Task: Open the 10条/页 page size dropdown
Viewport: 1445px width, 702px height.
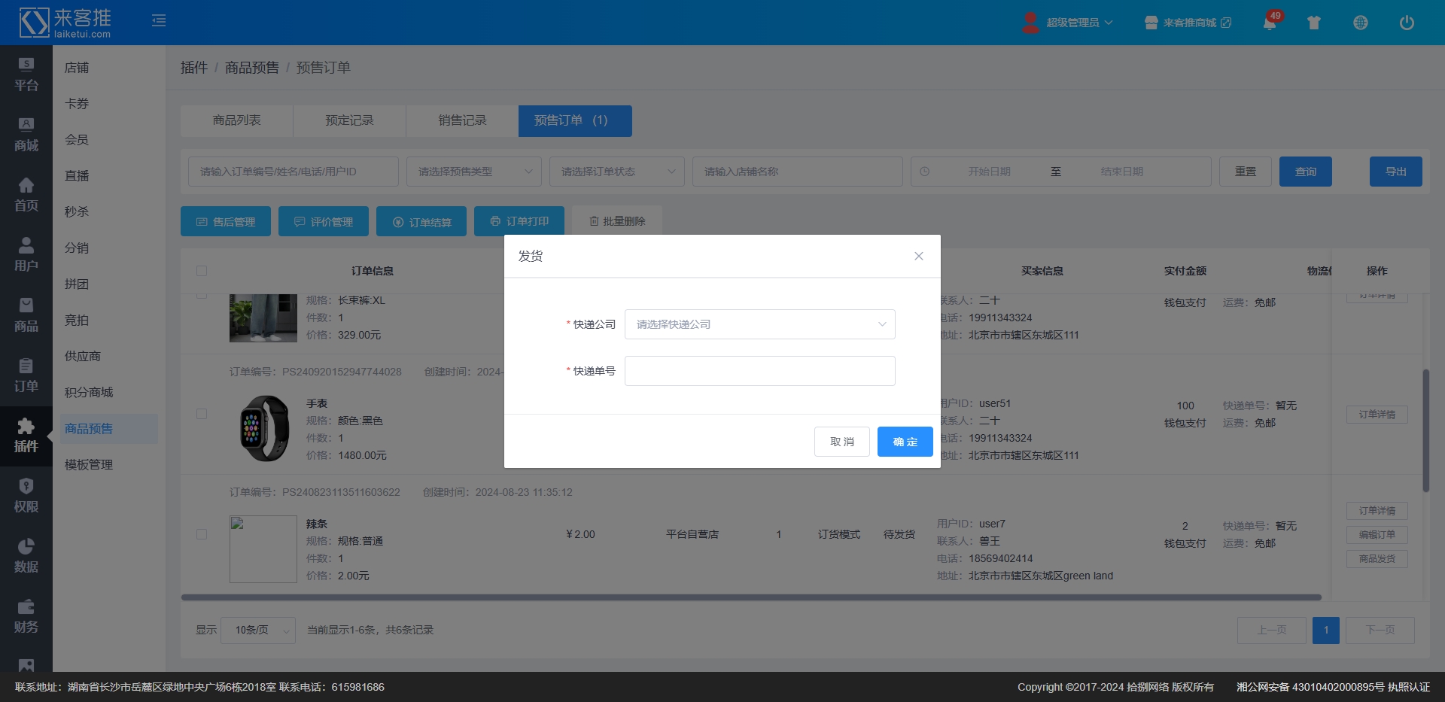Action: point(258,630)
